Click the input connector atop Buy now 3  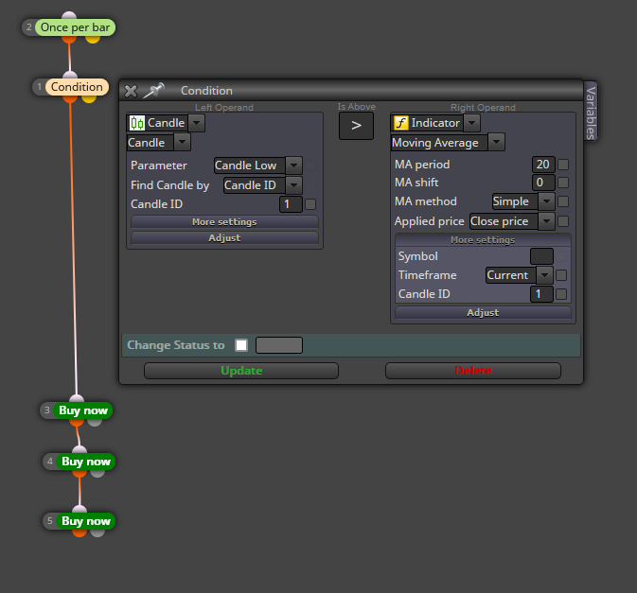(77, 398)
